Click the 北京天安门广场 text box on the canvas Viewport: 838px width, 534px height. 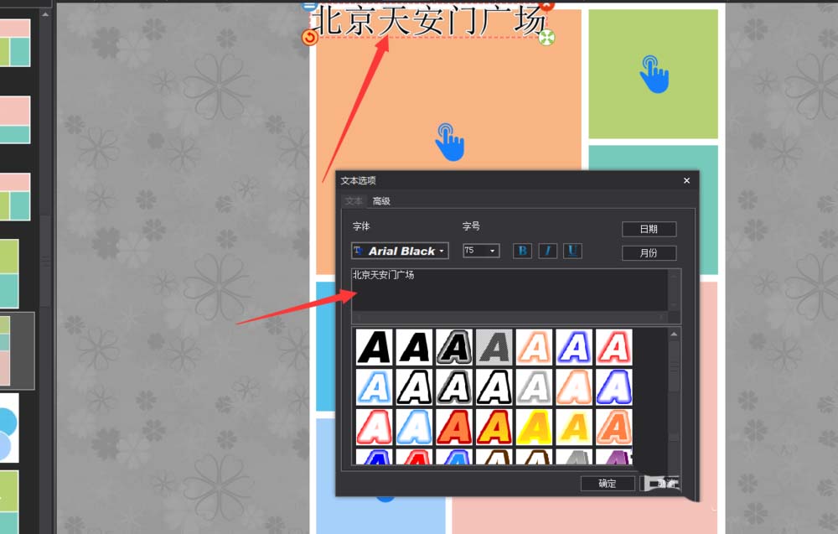click(x=428, y=22)
